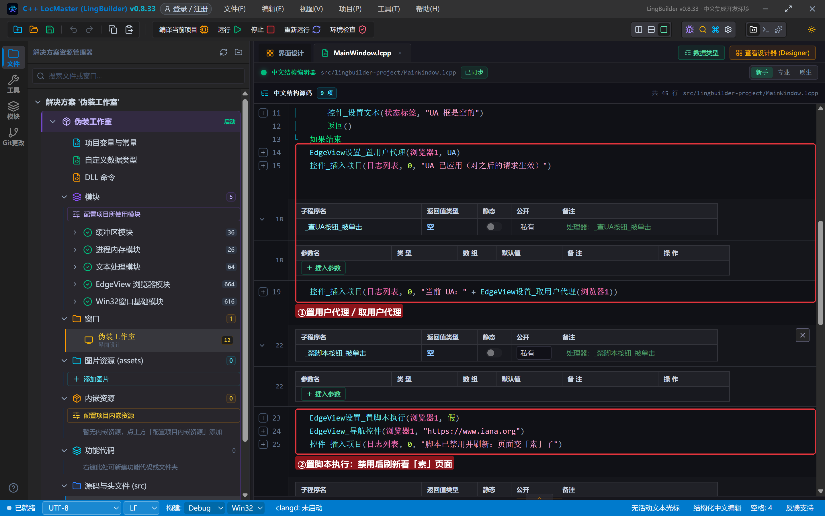Click the debug bug icon
825x516 pixels.
[x=689, y=30]
